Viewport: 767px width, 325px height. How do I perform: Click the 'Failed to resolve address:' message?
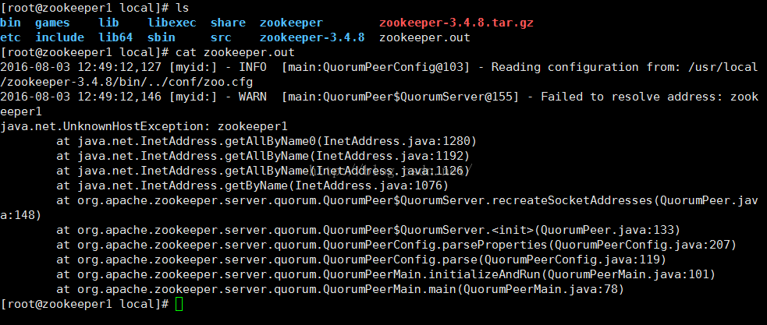631,97
